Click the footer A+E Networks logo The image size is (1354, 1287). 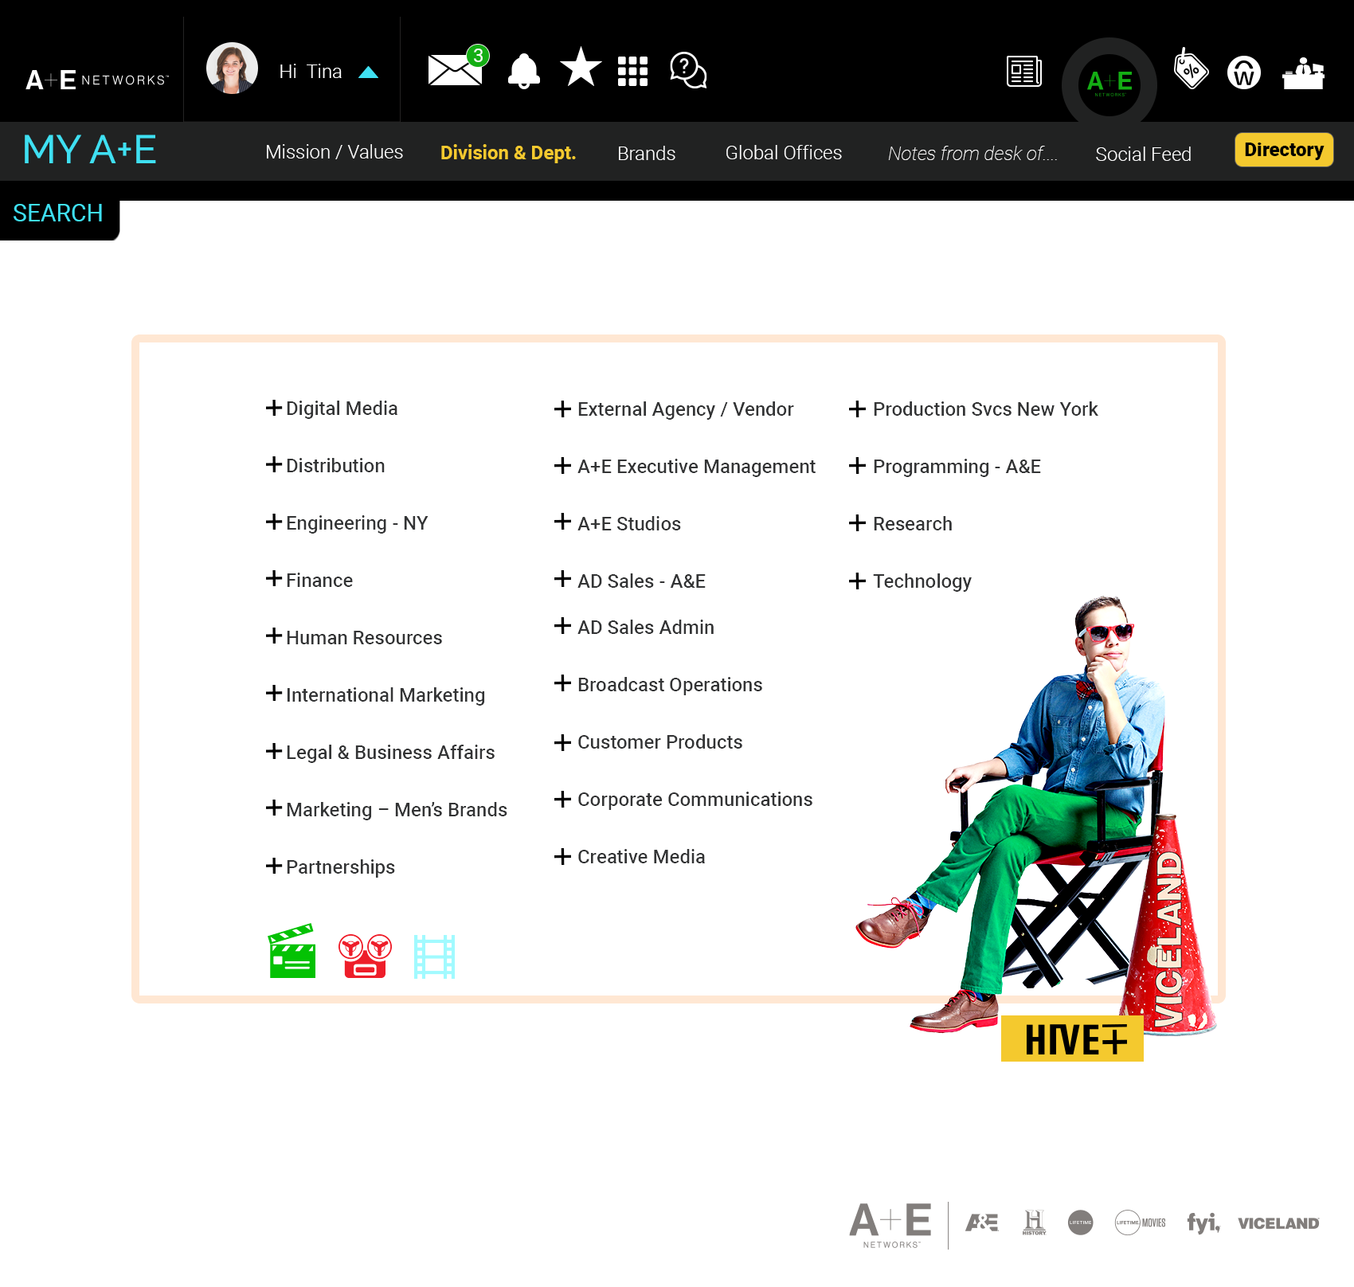890,1225
